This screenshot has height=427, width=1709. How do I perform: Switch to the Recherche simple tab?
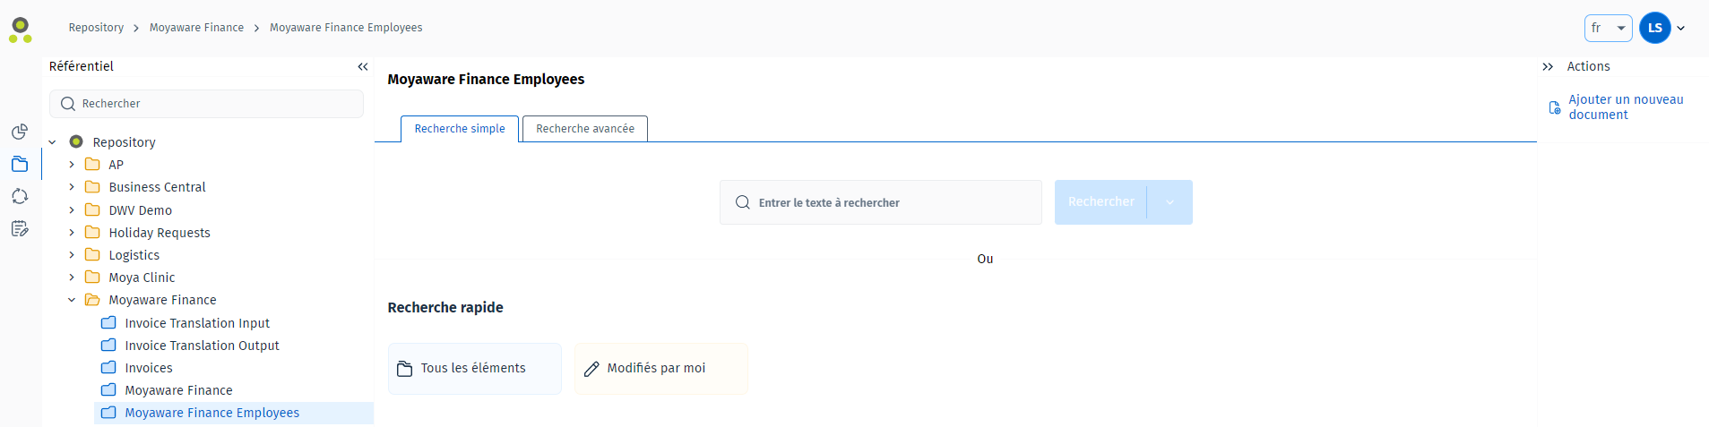tap(460, 129)
